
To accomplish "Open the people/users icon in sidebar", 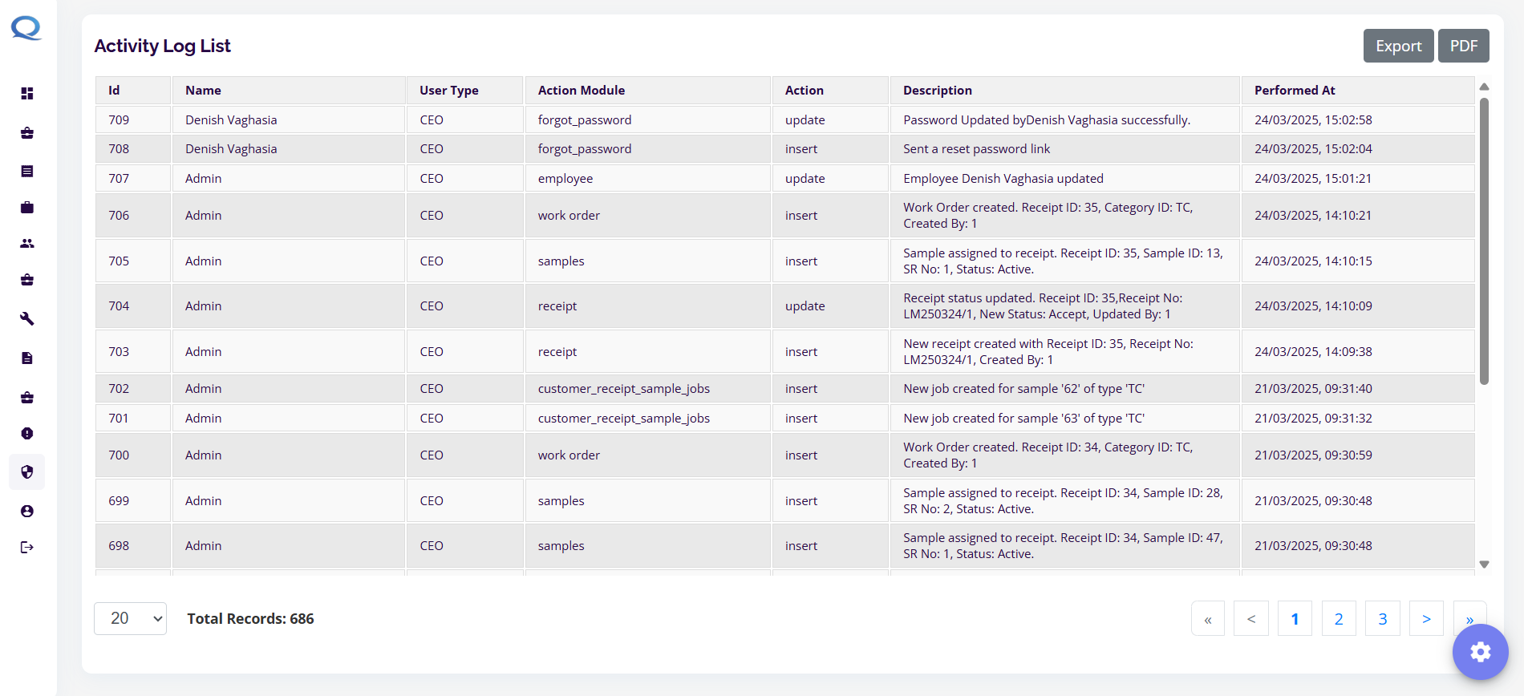I will (x=27, y=244).
